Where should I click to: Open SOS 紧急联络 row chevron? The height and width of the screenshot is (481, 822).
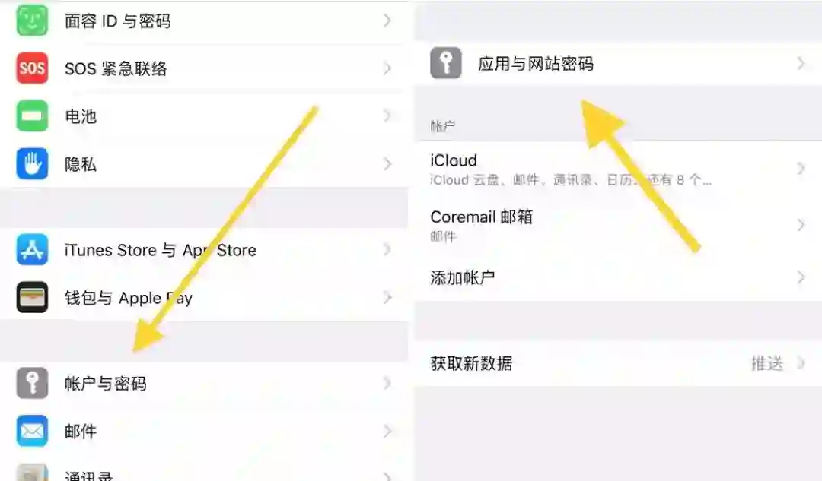387,68
